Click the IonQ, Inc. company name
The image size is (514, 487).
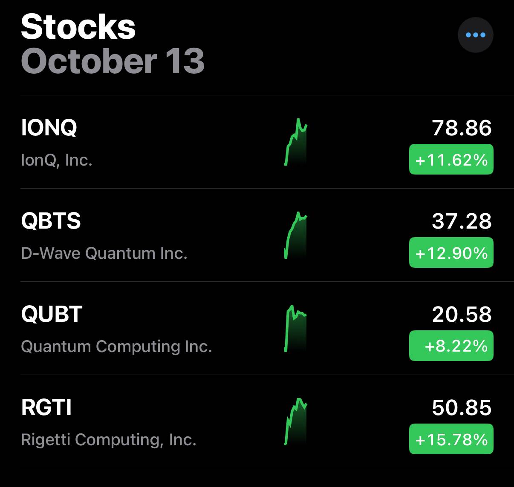(x=57, y=160)
